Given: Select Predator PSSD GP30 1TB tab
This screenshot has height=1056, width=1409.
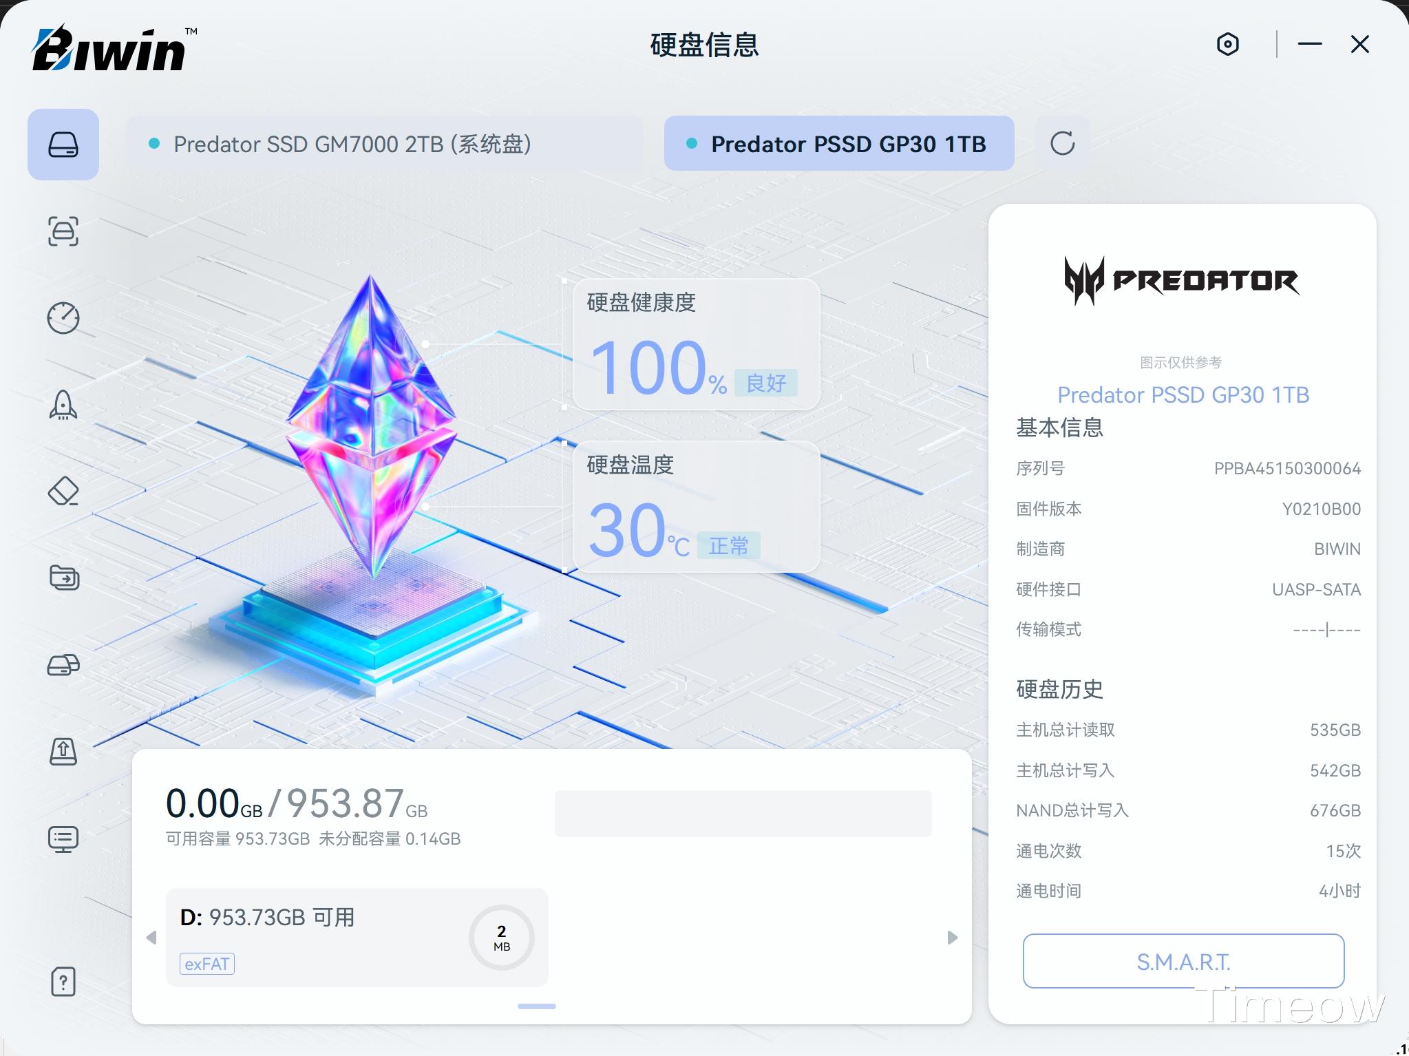Looking at the screenshot, I should click(x=839, y=143).
